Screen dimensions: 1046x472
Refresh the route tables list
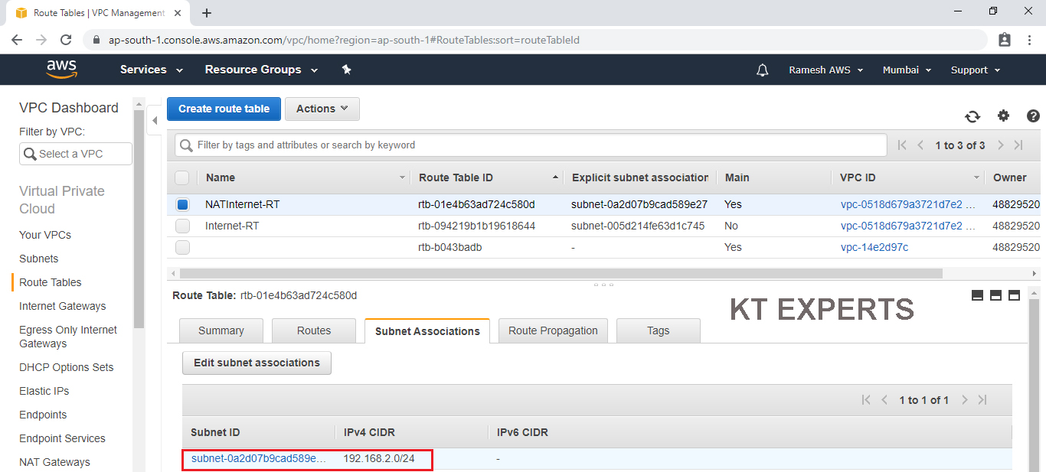pyautogui.click(x=972, y=116)
